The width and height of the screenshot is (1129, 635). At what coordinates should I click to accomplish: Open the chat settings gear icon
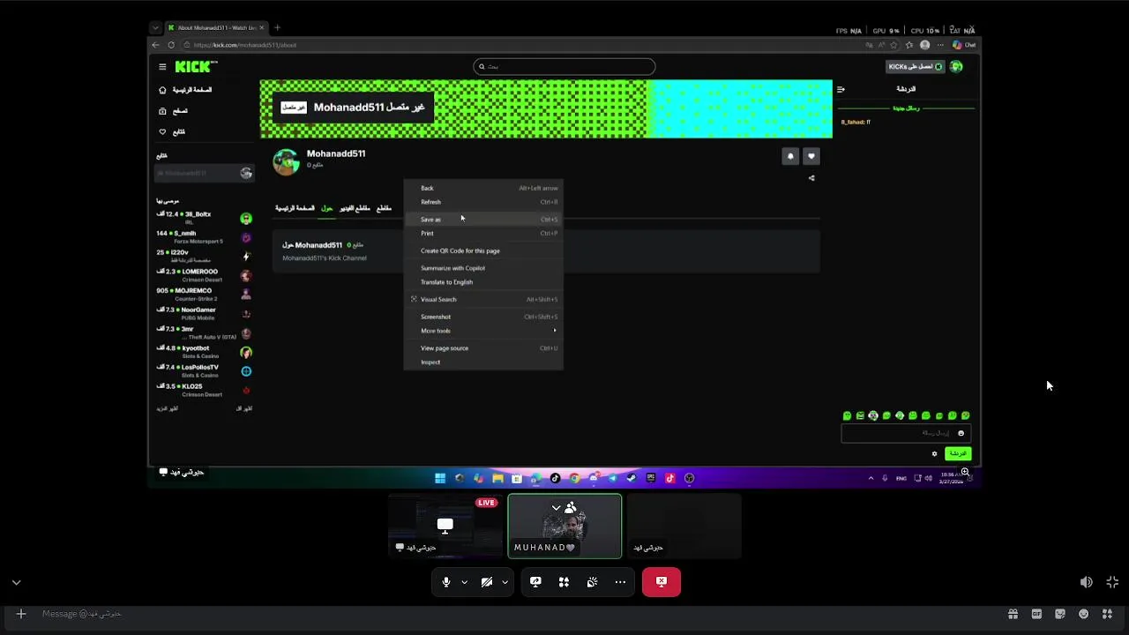934,453
